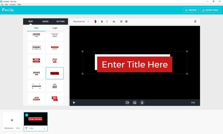Select the Logo sub-tab

[x=55, y=28]
